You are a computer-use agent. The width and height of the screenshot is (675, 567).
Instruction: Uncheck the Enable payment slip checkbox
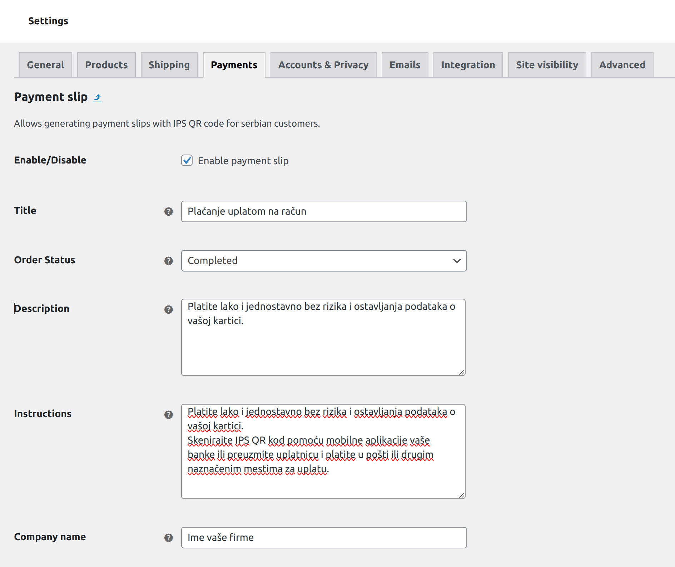187,161
